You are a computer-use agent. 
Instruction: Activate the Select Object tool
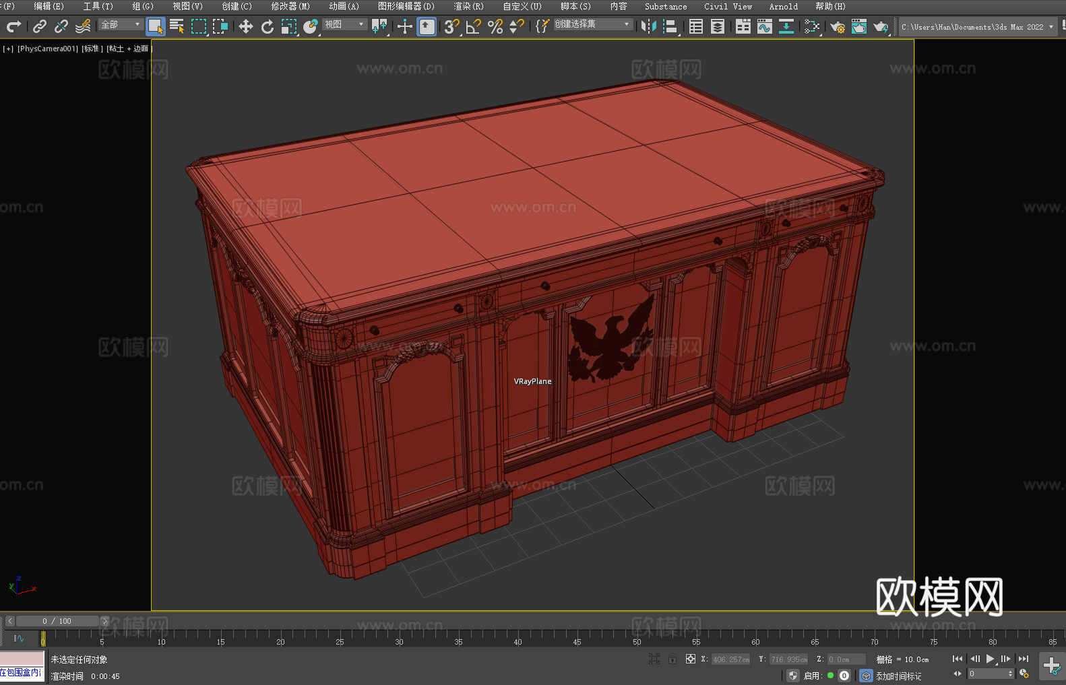156,26
